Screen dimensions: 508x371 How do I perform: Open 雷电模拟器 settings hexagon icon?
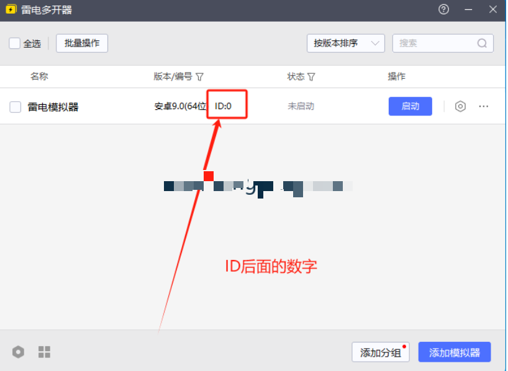tap(460, 106)
